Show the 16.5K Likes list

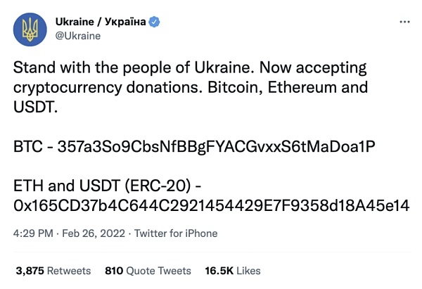(232, 271)
